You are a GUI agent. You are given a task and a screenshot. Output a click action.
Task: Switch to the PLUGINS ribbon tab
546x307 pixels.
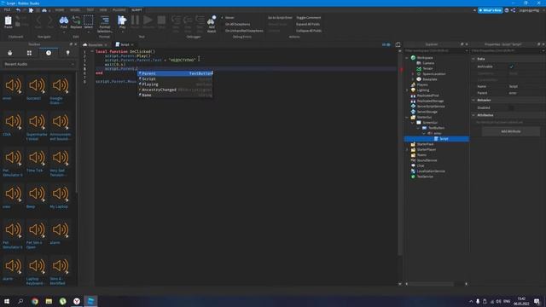coord(119,10)
